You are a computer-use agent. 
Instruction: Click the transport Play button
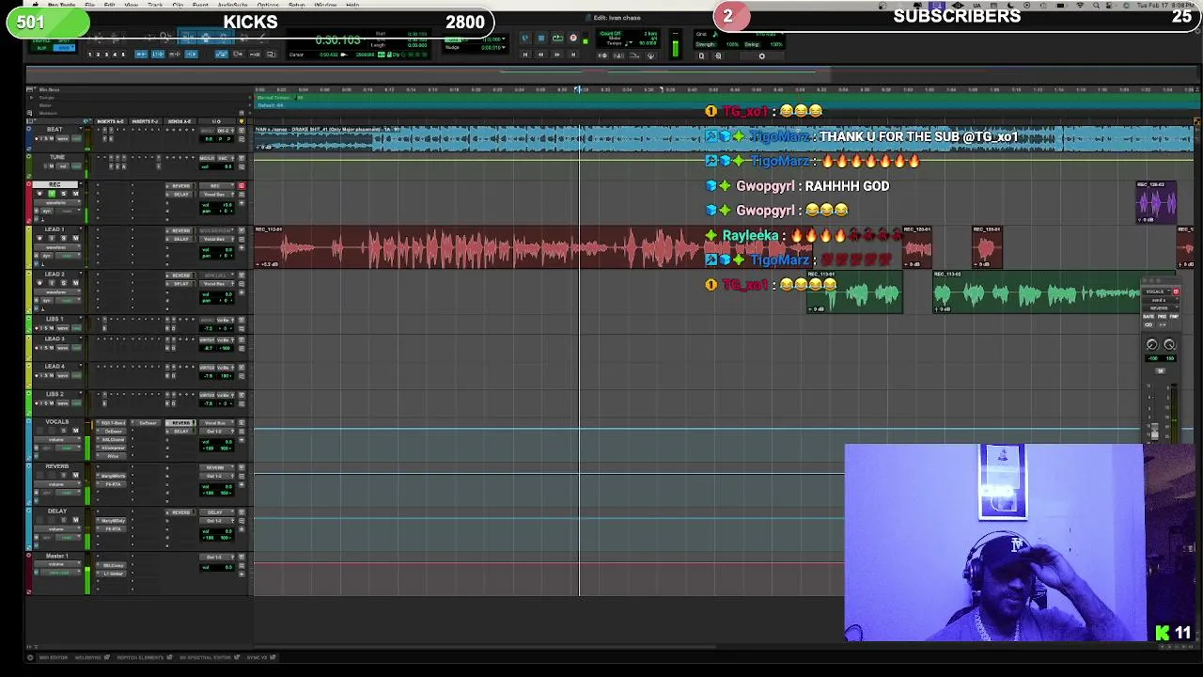[x=557, y=38]
